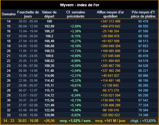Select the +5,14% change in week 31
The width and height of the screenshot is (159, 125).
(76, 105)
